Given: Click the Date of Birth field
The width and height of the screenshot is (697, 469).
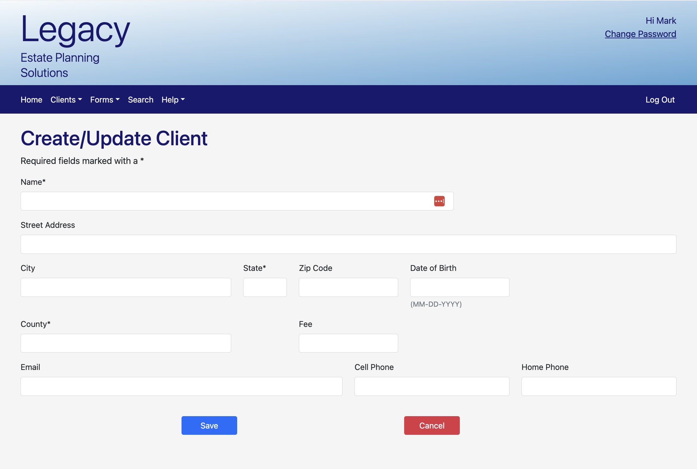Looking at the screenshot, I should point(460,287).
